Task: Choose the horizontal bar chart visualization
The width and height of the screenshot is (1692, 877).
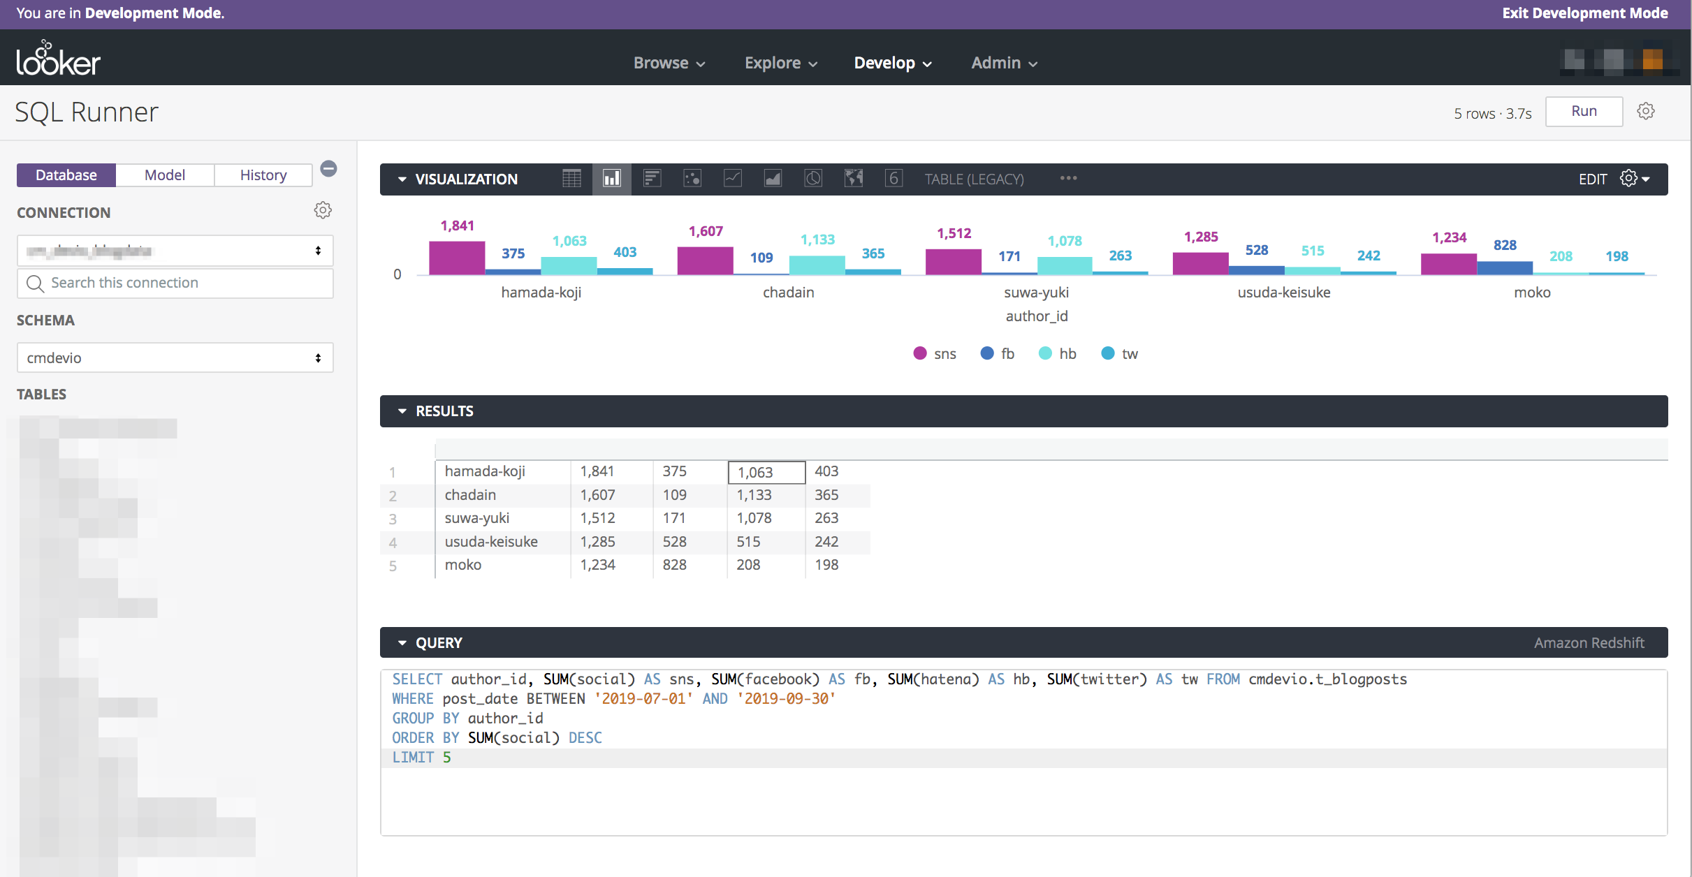Action: [x=652, y=179]
